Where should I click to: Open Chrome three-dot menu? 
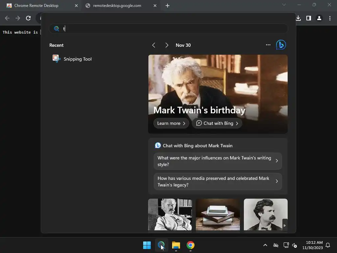pos(330,18)
